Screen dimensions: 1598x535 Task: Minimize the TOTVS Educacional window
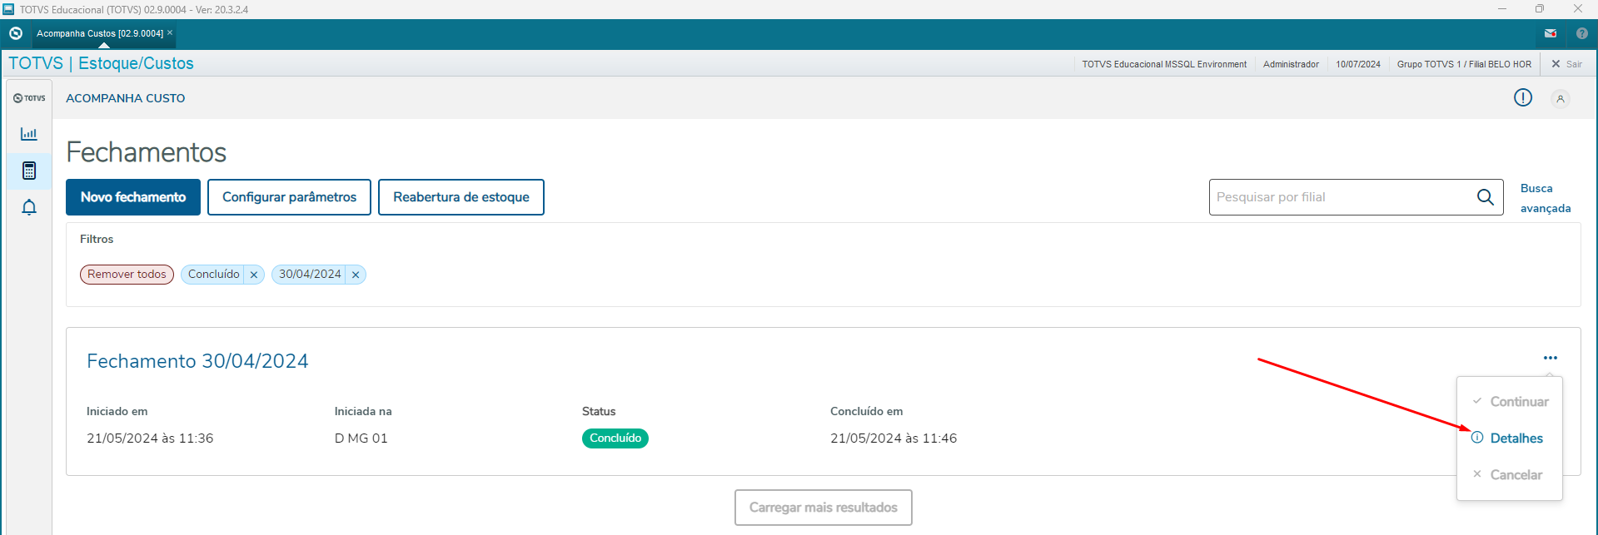coord(1502,9)
